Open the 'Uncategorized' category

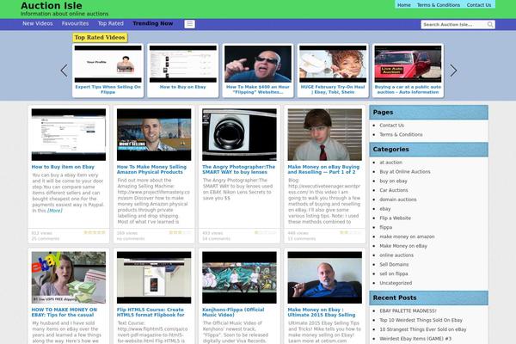[396, 283]
